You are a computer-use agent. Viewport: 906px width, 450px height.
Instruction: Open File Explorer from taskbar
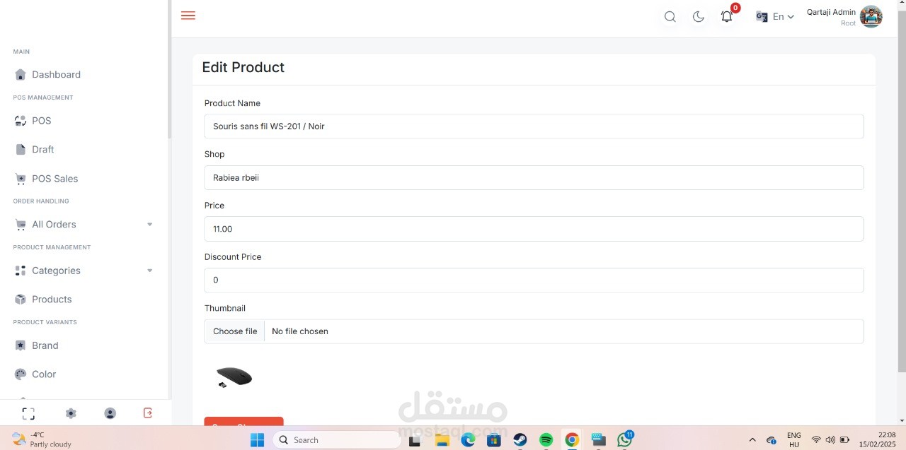(x=442, y=440)
